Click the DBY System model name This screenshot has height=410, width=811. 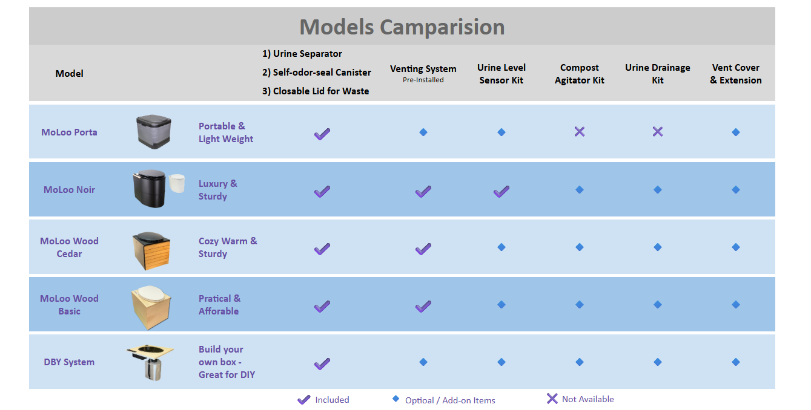(x=69, y=362)
